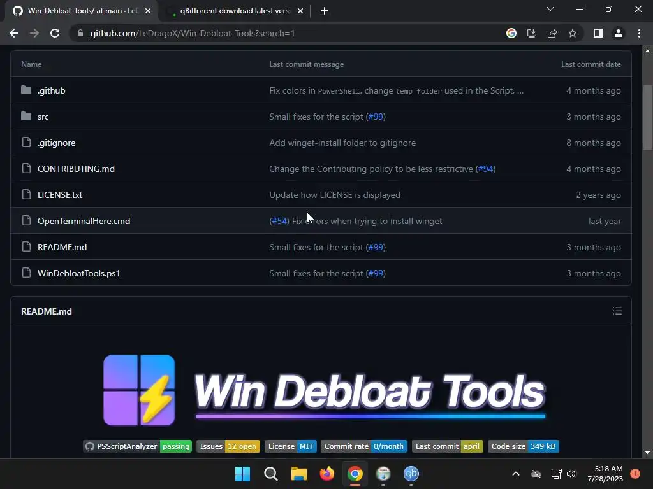653x489 pixels.
Task: Open the Issues 12 open badge
Action: click(x=228, y=446)
